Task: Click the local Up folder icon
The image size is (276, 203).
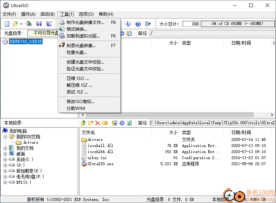Action: 83,123
